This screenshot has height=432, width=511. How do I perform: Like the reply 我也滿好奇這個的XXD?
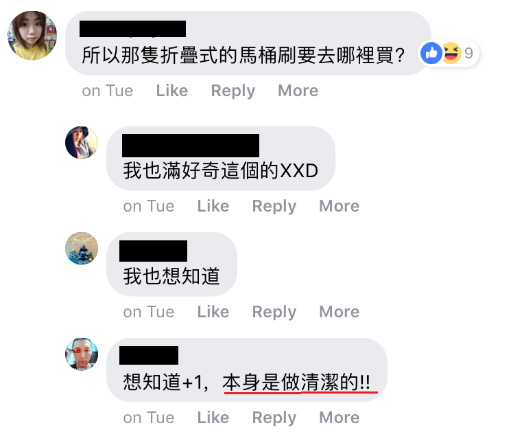pos(213,206)
